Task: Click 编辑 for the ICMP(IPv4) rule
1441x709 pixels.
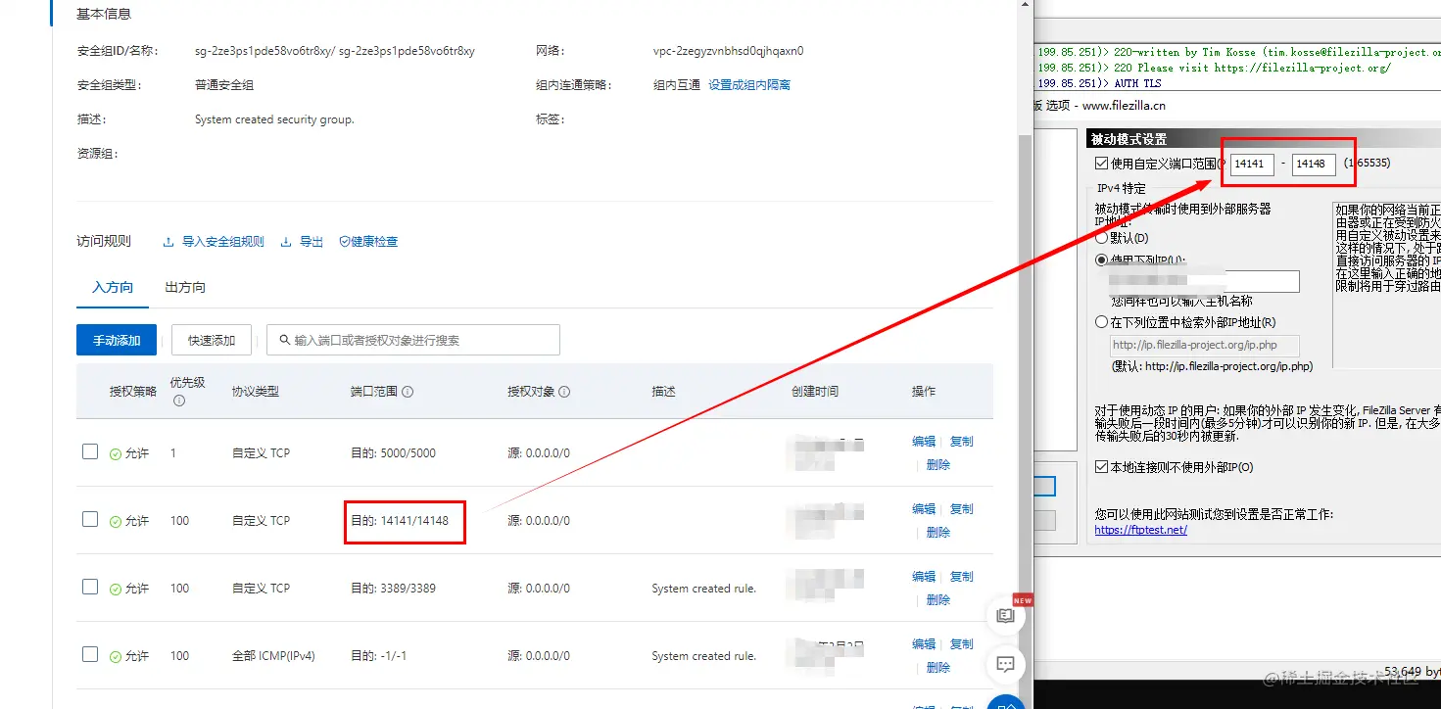Action: tap(924, 644)
